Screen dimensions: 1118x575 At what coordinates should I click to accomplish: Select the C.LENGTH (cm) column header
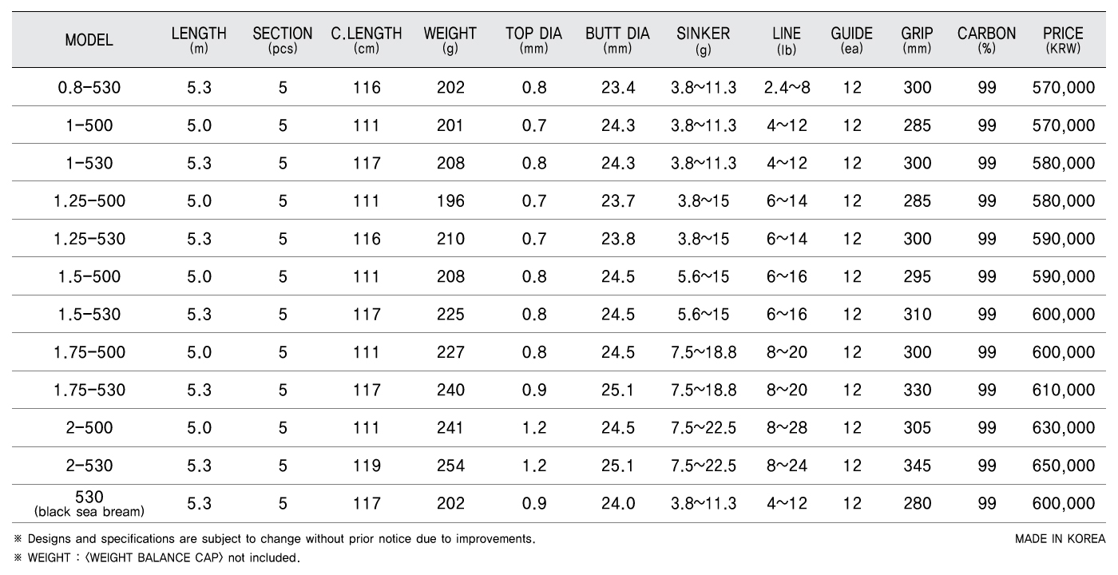point(367,40)
